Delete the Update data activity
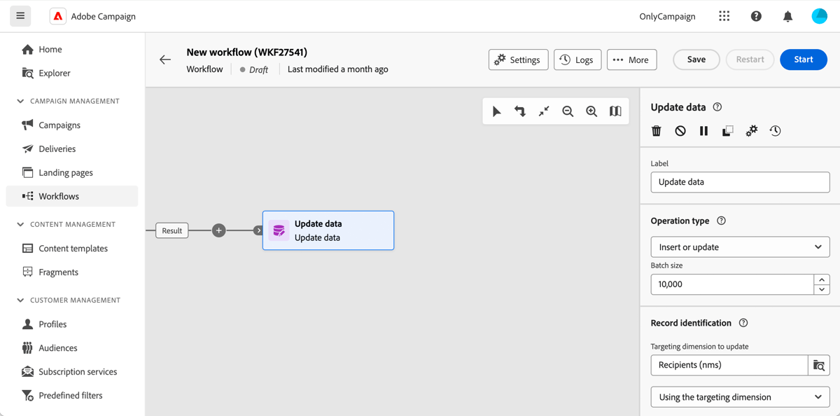The image size is (840, 416). [656, 130]
